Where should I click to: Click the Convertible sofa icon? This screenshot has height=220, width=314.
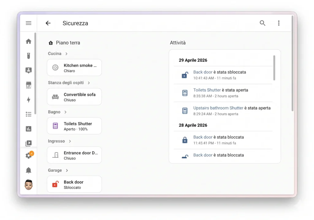click(55, 97)
